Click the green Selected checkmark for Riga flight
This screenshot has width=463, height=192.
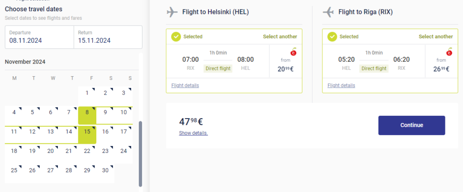click(332, 37)
